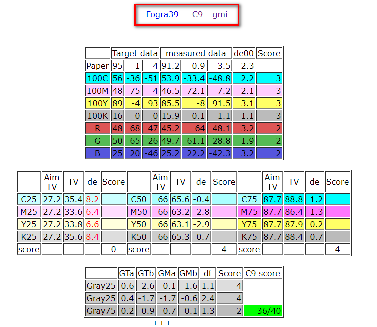Image resolution: width=377 pixels, height=327 pixels.
Task: Select the M75 patch label cell
Action: point(249,212)
